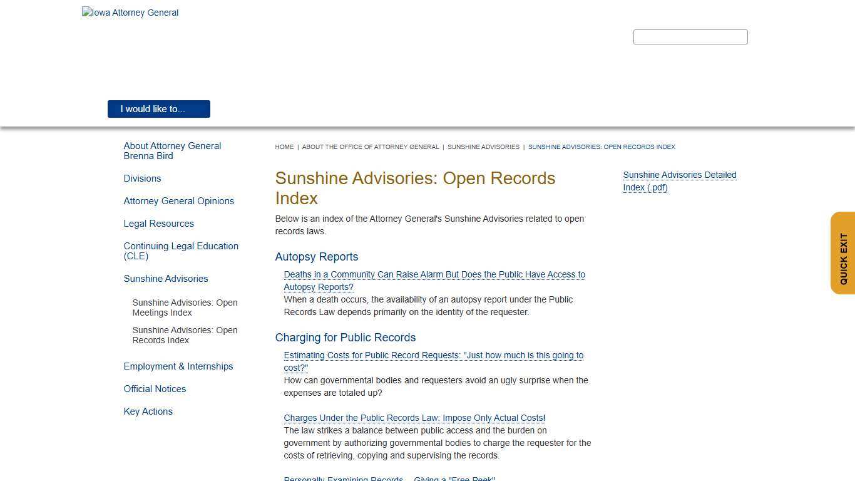View Official Notices
855x481 pixels.
(155, 389)
